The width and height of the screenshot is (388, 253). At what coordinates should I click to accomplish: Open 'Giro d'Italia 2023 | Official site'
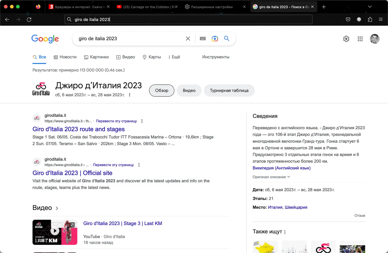point(72,173)
